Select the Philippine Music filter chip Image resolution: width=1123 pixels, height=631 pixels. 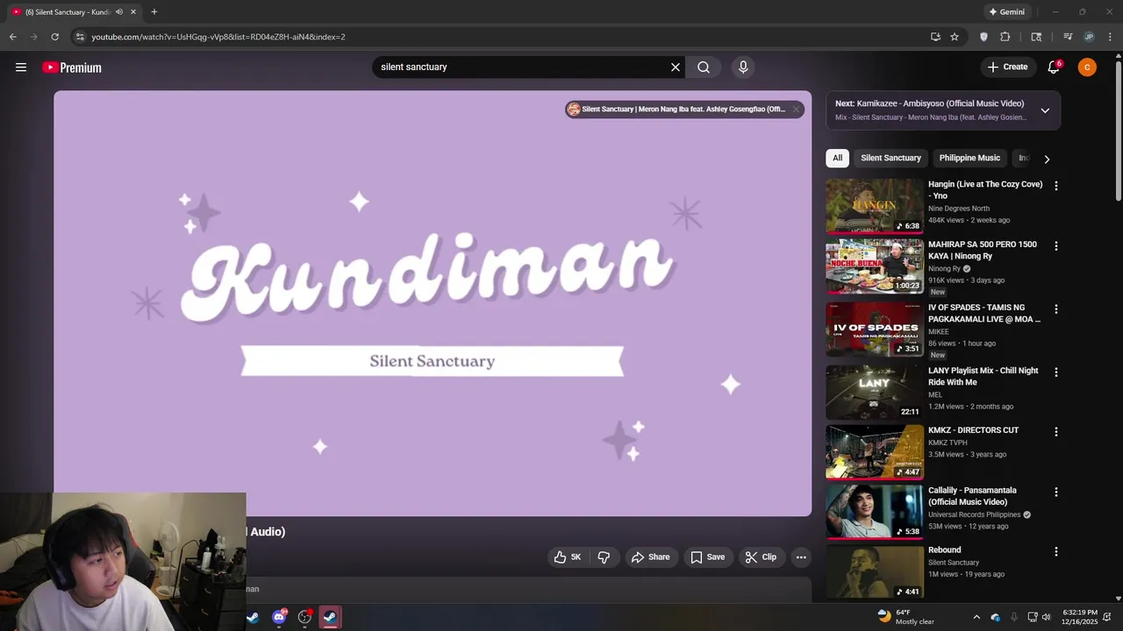click(969, 159)
